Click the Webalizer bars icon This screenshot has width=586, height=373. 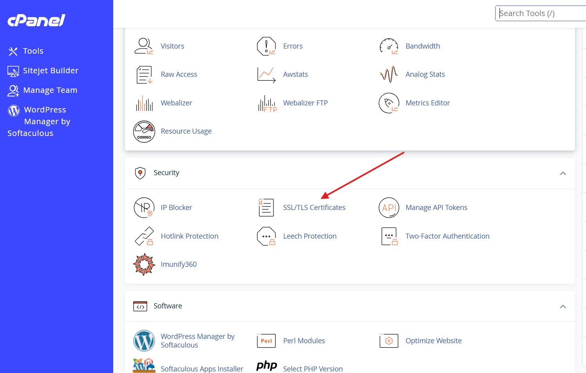coord(144,103)
